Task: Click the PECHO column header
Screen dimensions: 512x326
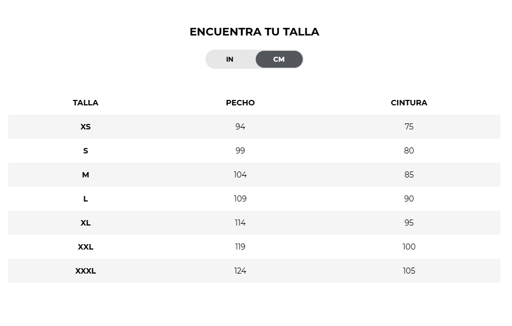Action: tap(240, 103)
